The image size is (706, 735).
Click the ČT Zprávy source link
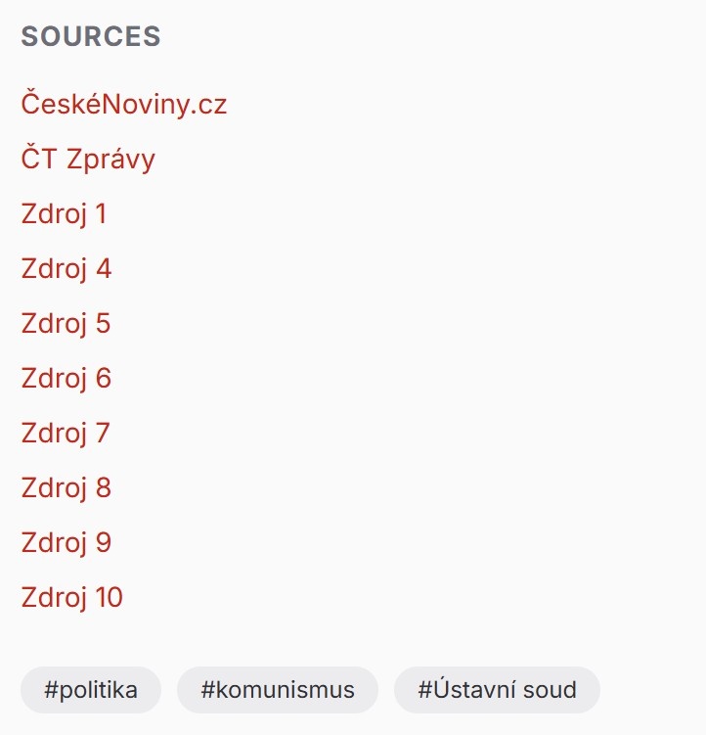pyautogui.click(x=88, y=159)
